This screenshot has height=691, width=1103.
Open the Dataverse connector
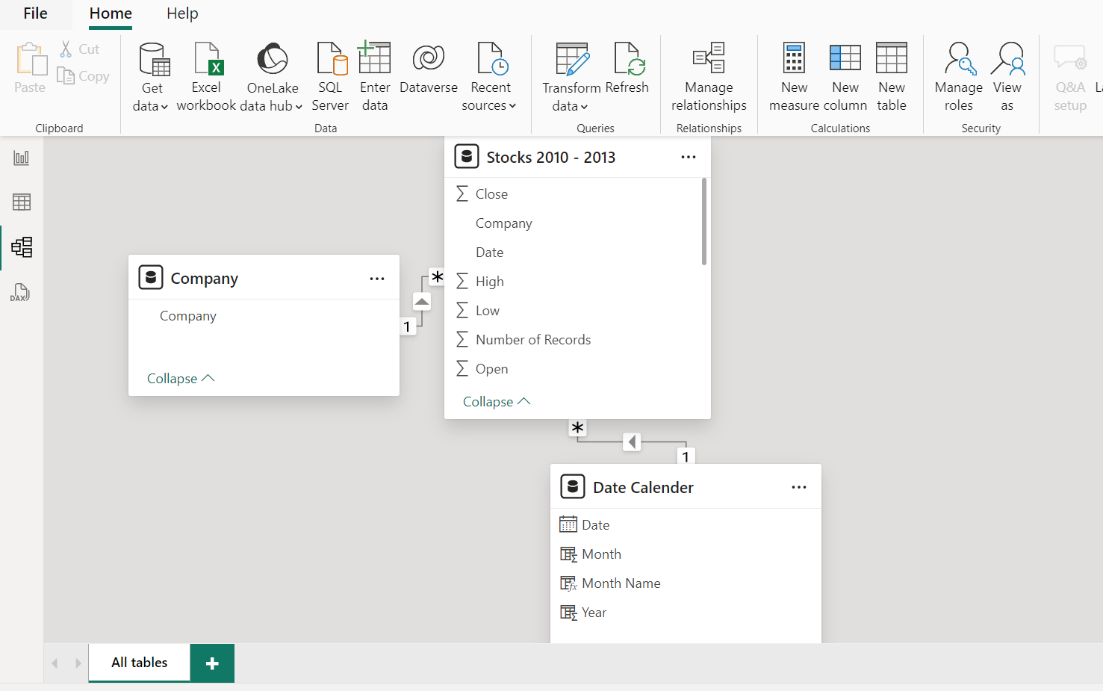429,68
